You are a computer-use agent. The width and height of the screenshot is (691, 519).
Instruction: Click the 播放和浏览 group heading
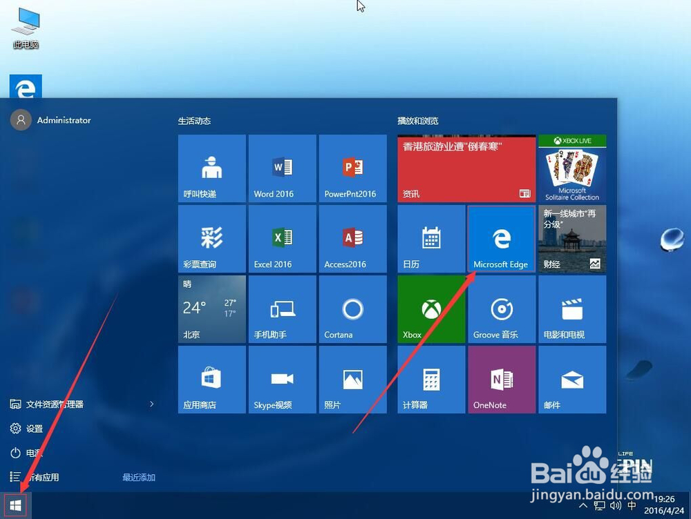click(418, 121)
